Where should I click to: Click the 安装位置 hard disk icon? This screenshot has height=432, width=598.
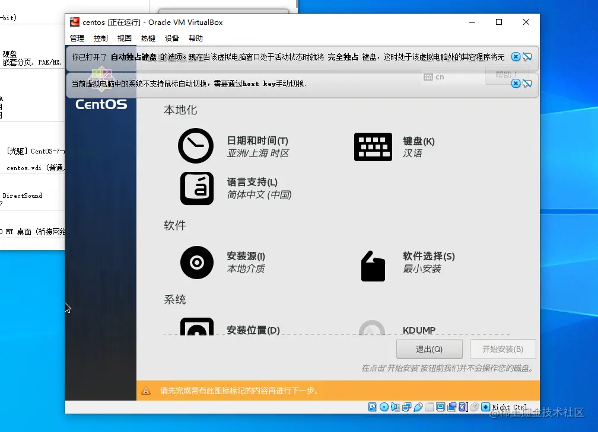pyautogui.click(x=197, y=327)
